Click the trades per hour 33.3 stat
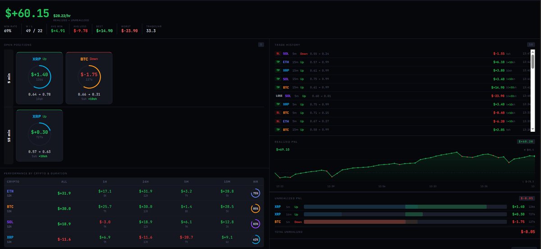Screen dimensions: 541x249 coord(151,31)
